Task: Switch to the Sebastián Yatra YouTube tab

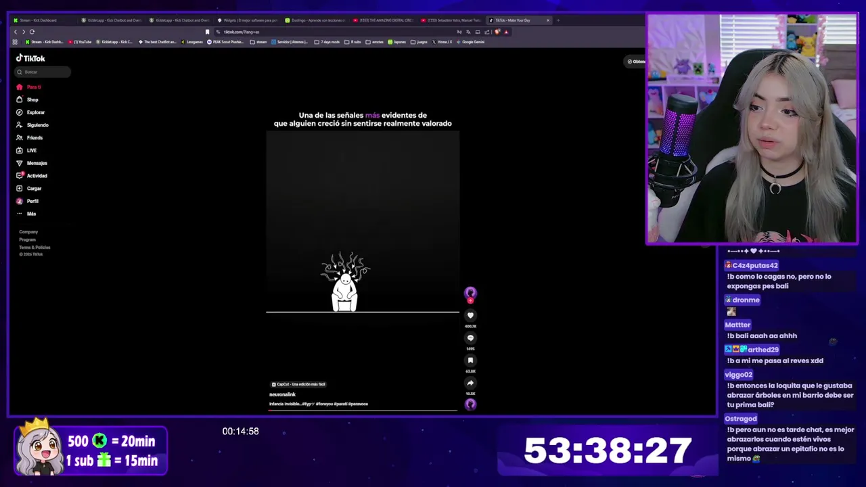Action: coord(451,20)
